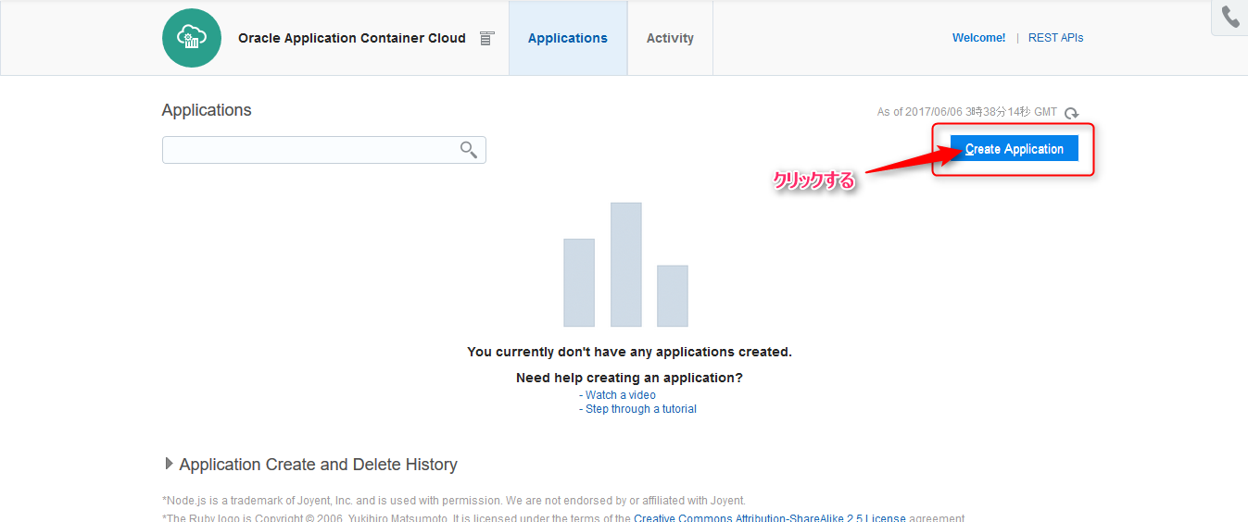This screenshot has width=1248, height=522.
Task: Refresh the applications list timestamp
Action: (x=1072, y=113)
